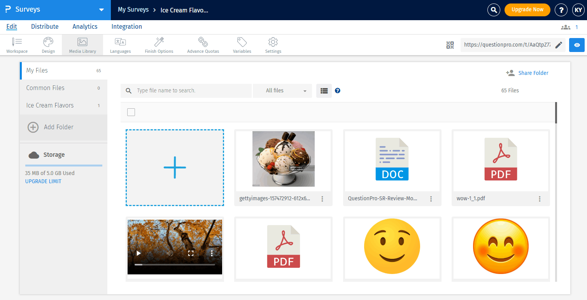Show the survey QR code
This screenshot has height=300, width=587.
[450, 45]
